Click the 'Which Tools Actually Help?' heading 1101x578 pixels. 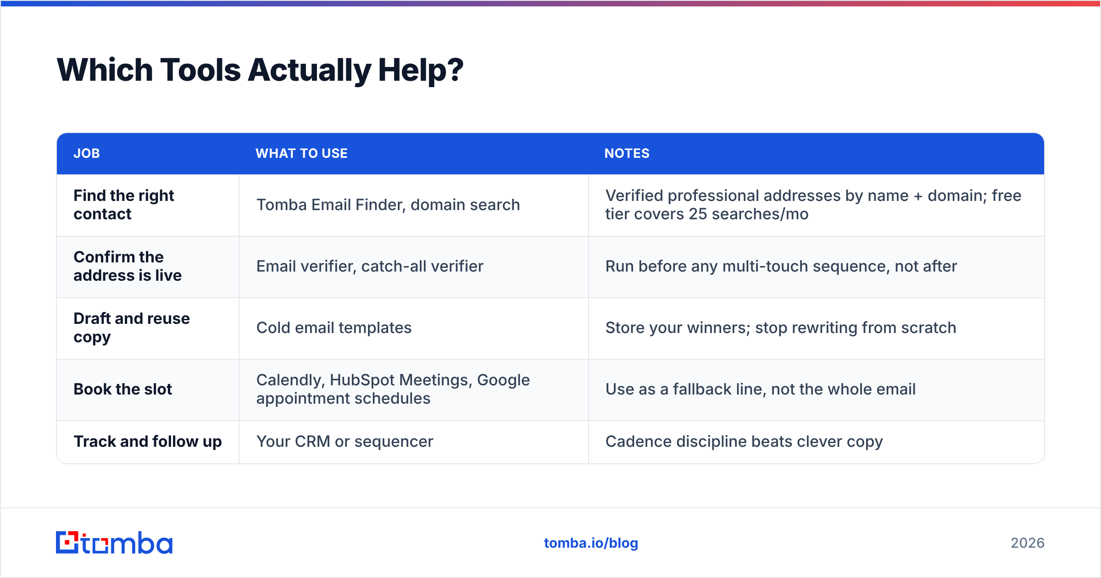pos(260,70)
